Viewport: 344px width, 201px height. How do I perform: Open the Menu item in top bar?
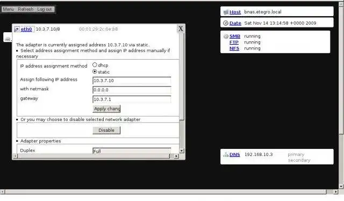(9, 9)
